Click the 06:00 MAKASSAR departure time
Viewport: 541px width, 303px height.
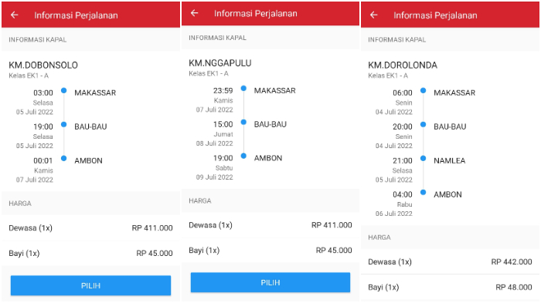coord(403,93)
